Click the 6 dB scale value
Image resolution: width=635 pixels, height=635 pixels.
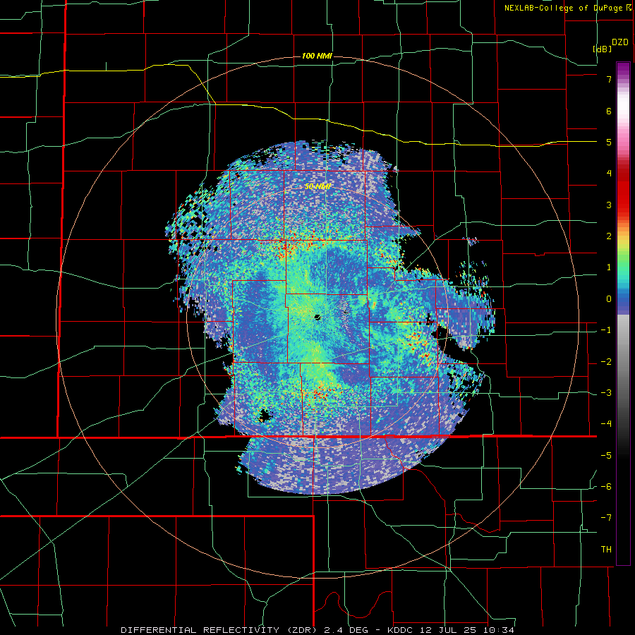609,111
